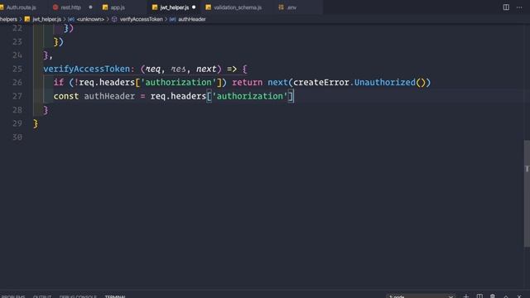Switch to the rest.http tab
The image size is (530, 298).
pyautogui.click(x=71, y=7)
